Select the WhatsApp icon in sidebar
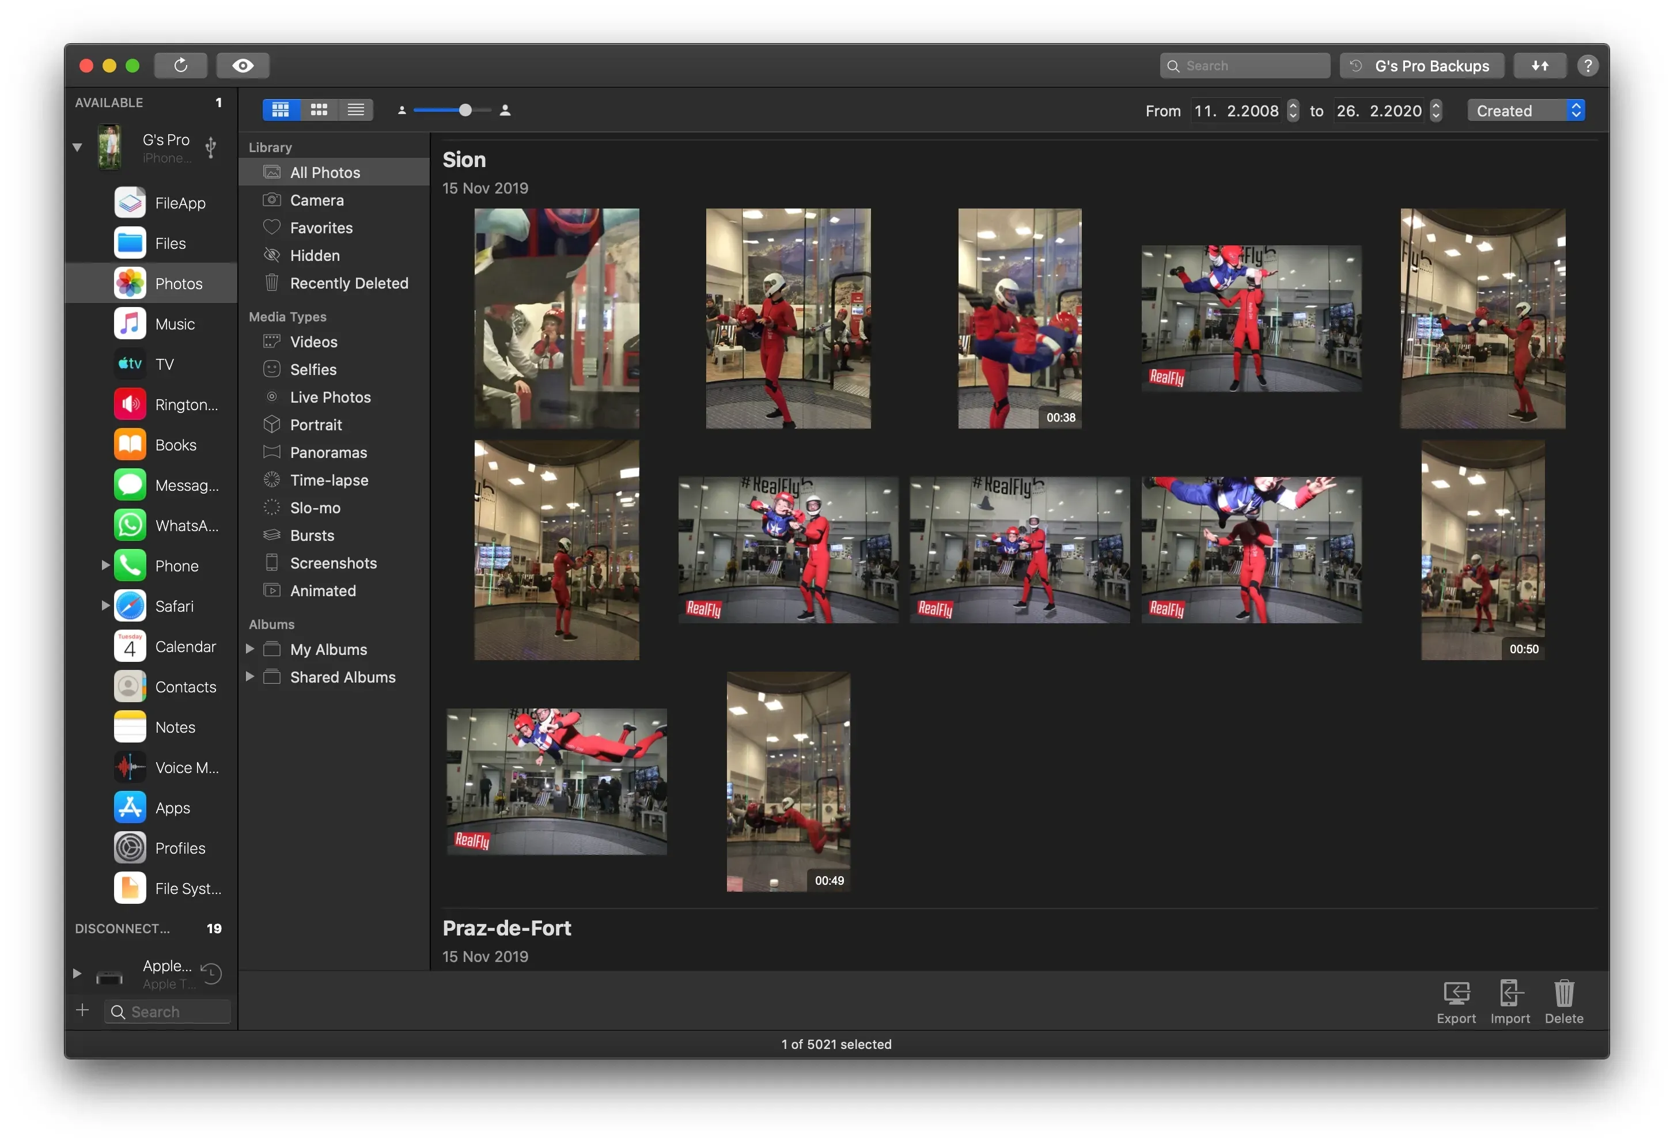Image resolution: width=1674 pixels, height=1144 pixels. (130, 525)
